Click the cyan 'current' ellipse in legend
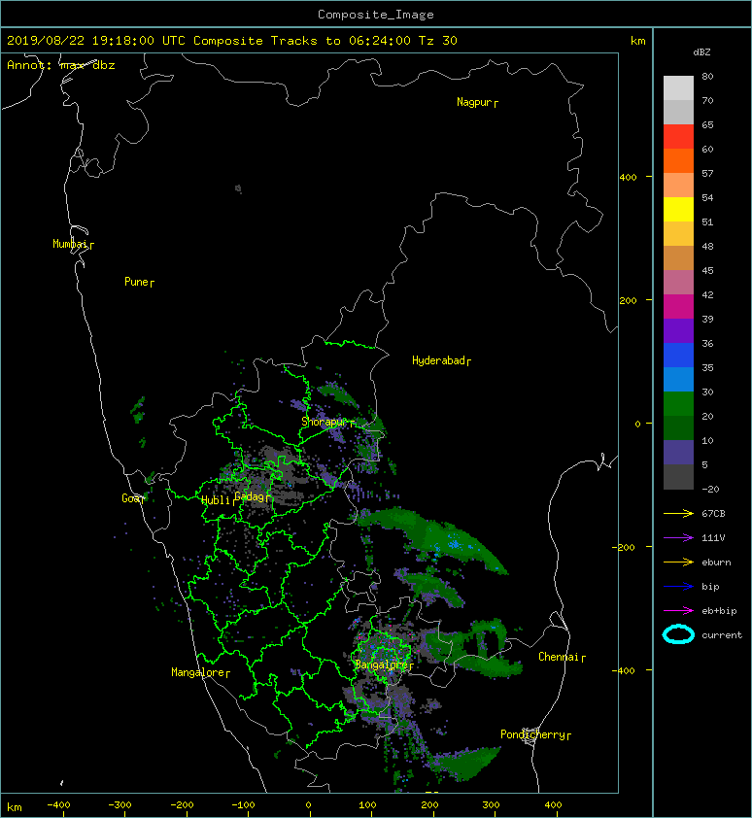 point(678,634)
